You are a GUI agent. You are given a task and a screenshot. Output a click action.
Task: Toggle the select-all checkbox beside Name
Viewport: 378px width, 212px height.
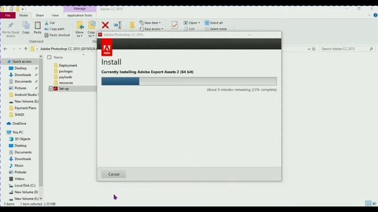pyautogui.click(x=49, y=58)
